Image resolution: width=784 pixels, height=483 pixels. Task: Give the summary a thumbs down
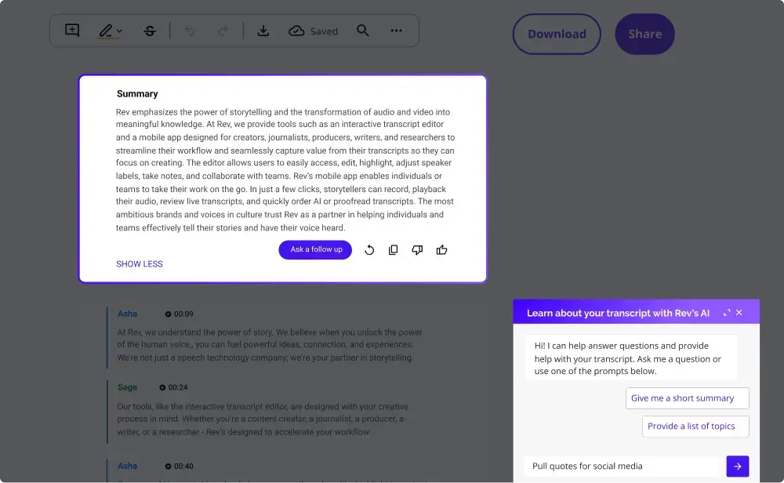(x=417, y=250)
